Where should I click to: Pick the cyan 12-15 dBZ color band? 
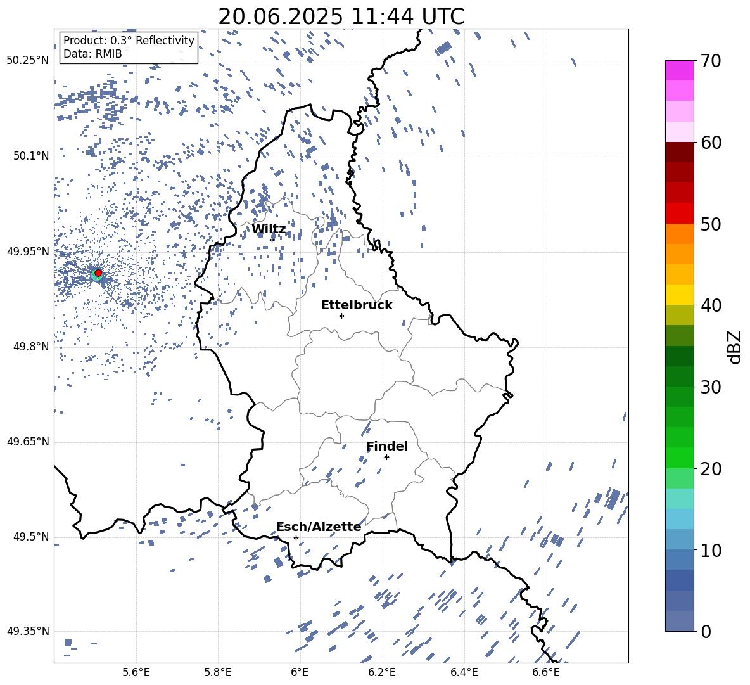tap(680, 519)
